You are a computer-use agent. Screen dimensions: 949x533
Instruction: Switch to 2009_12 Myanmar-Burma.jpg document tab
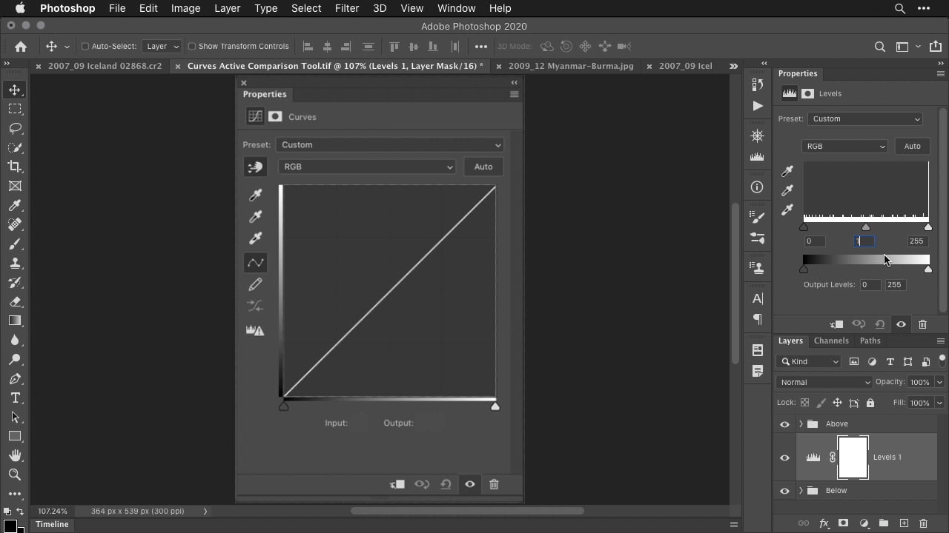tap(571, 66)
